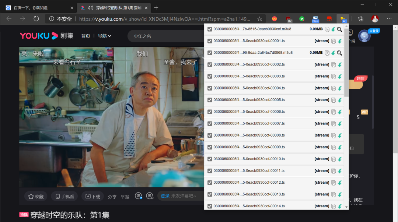Copy the link of the 00001.ts stream
This screenshot has width=398, height=222.
coord(334,41)
